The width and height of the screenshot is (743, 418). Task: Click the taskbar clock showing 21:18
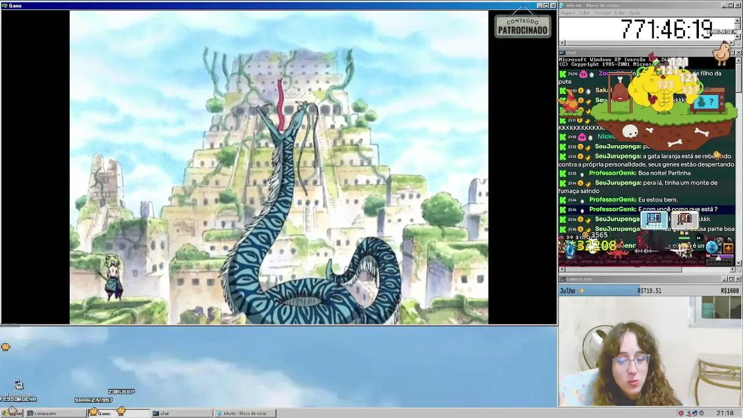[725, 413]
